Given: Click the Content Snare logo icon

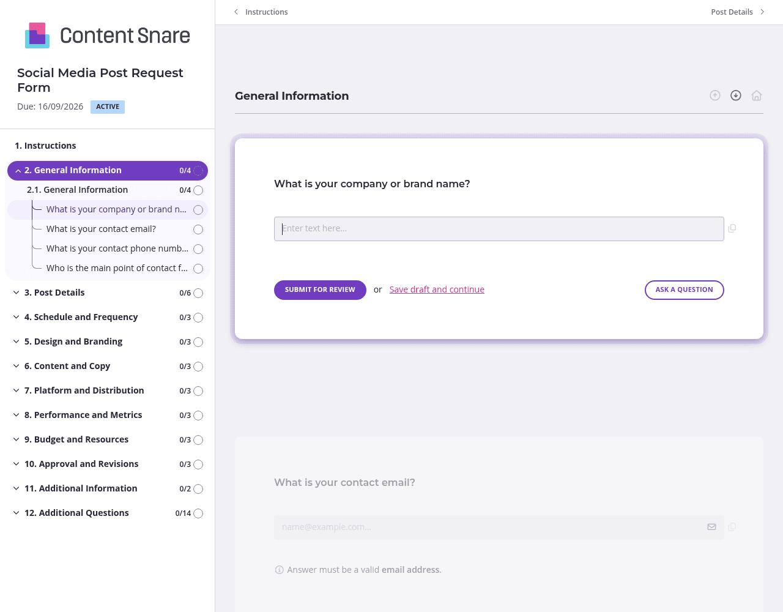Looking at the screenshot, I should tap(37, 35).
